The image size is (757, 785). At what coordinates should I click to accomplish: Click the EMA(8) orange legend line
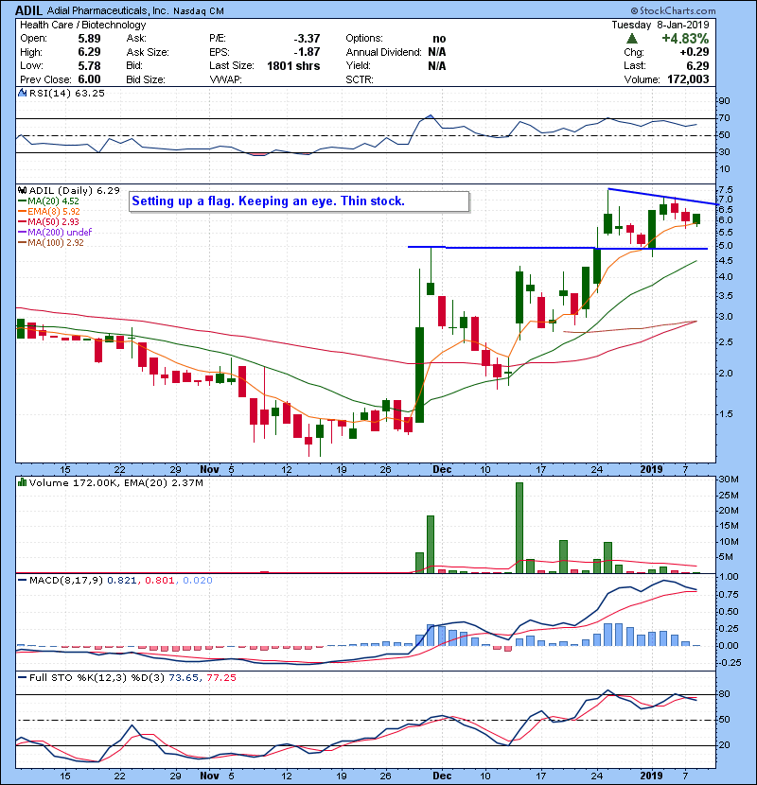[x=22, y=212]
